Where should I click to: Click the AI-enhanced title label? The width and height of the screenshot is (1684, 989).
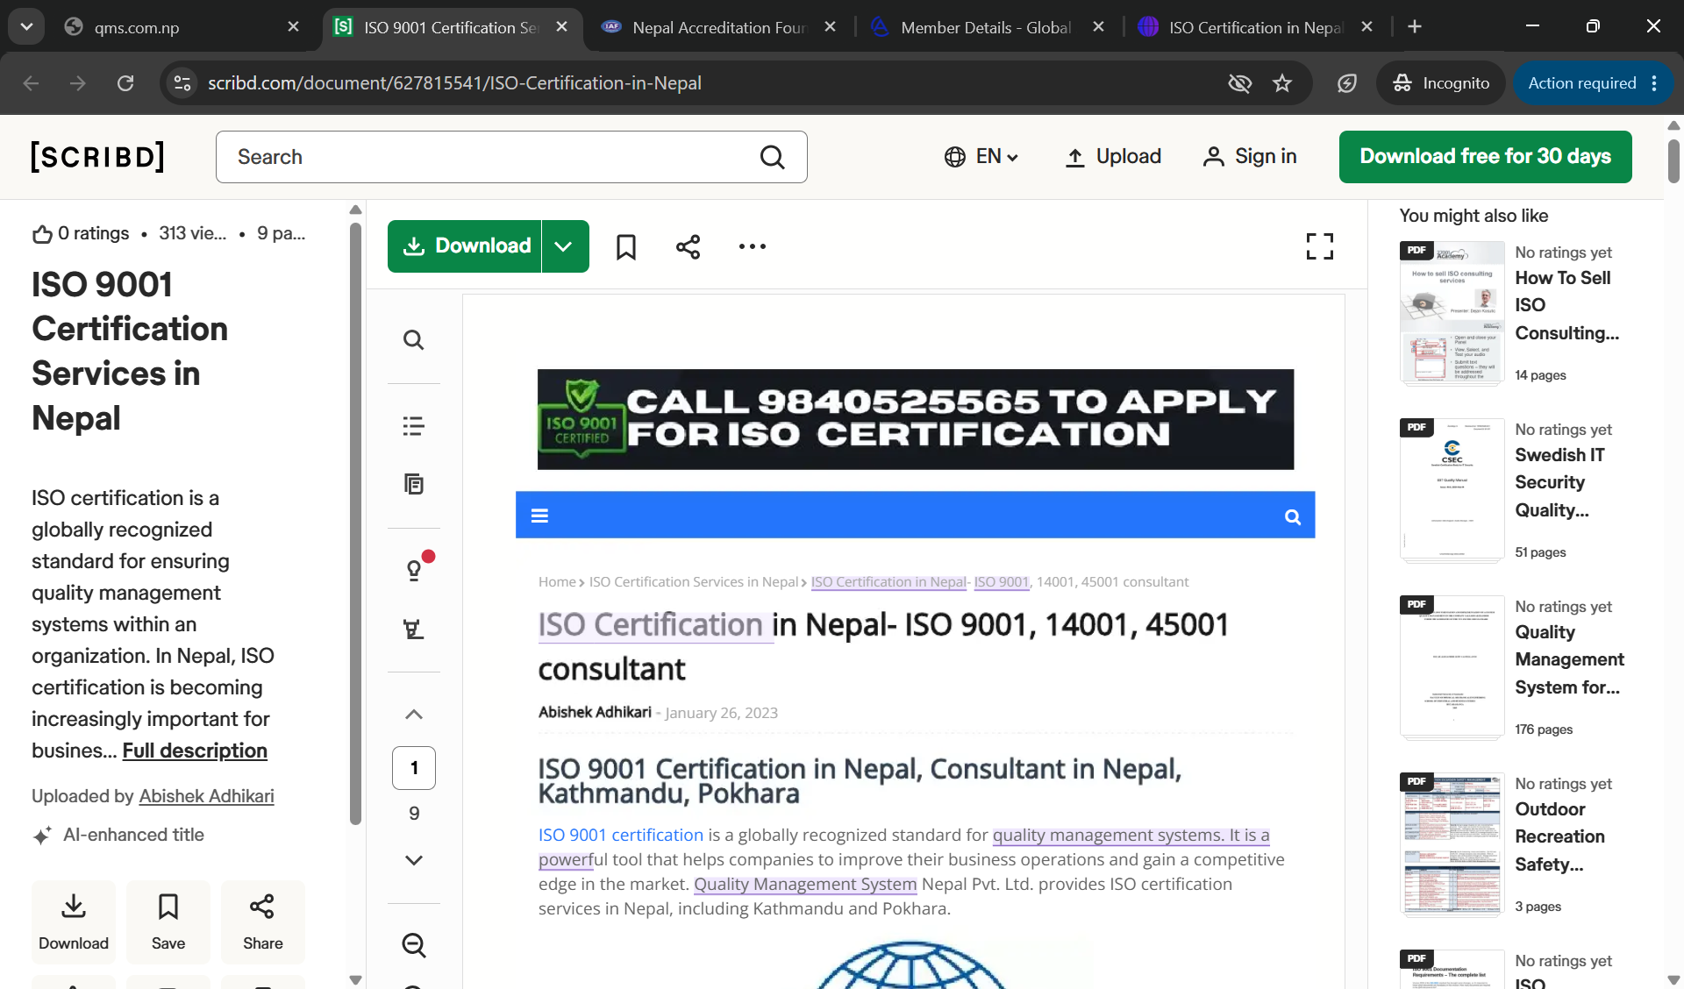pyautogui.click(x=133, y=836)
